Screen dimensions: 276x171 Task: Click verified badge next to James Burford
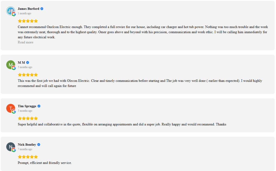click(42, 9)
